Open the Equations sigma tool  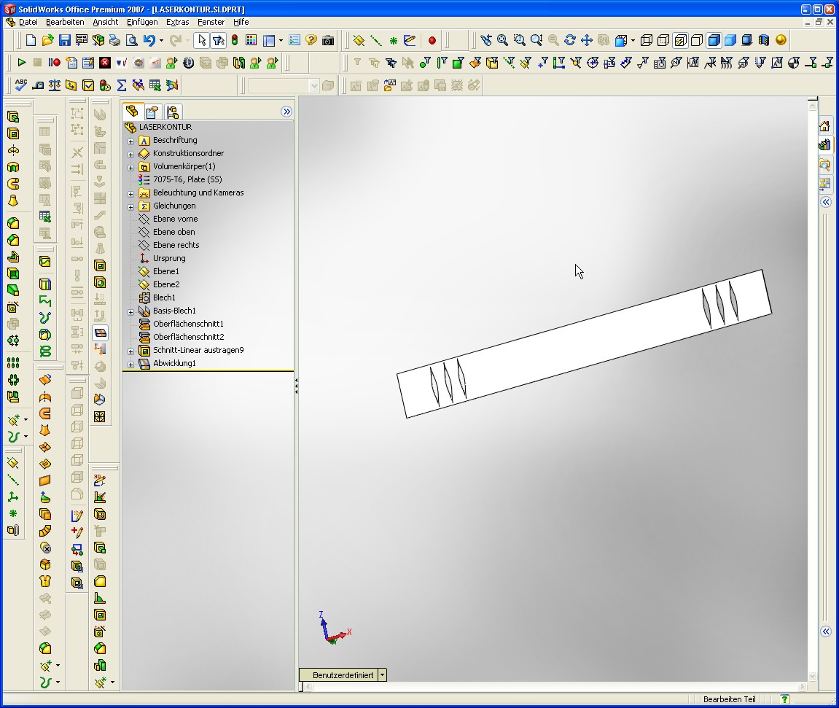121,85
